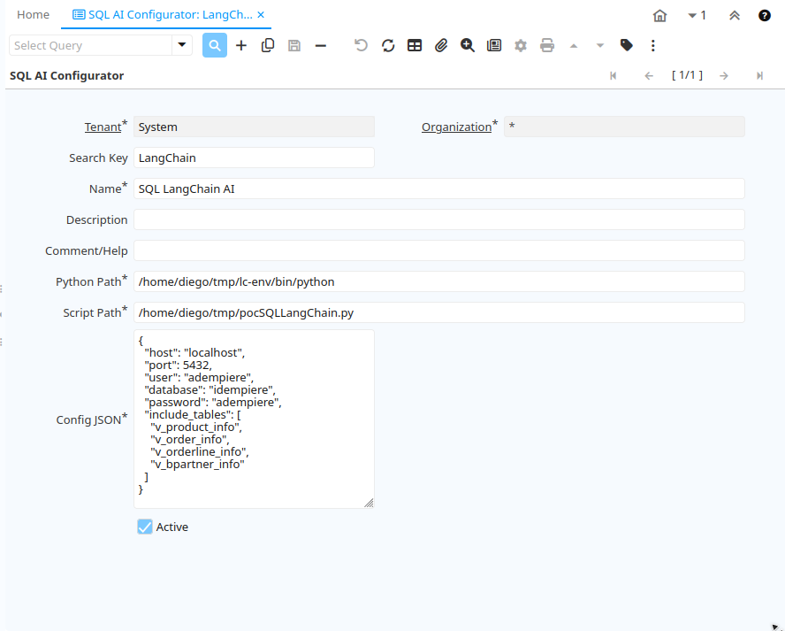This screenshot has height=631, width=785.
Task: Uncheck the Active checkbox
Action: tap(145, 527)
